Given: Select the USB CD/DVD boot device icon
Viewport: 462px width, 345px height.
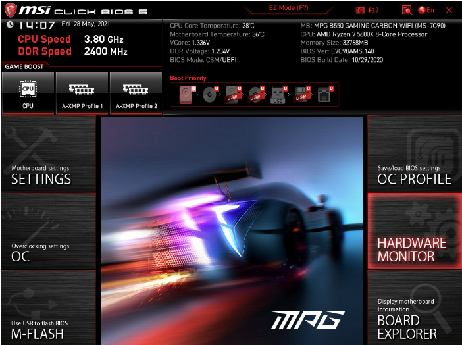Looking at the screenshot, I should pos(257,94).
